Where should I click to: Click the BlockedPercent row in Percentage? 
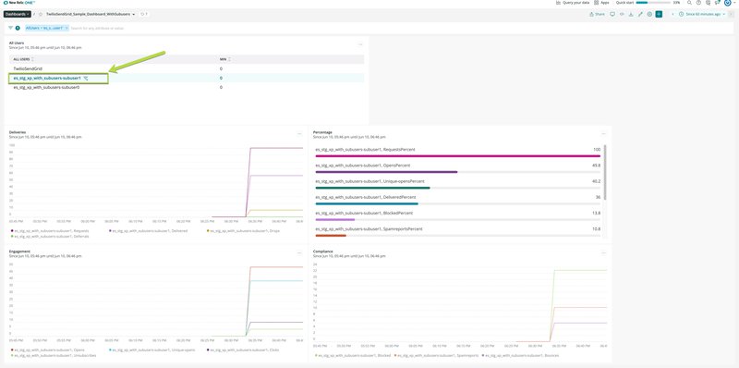coord(457,215)
